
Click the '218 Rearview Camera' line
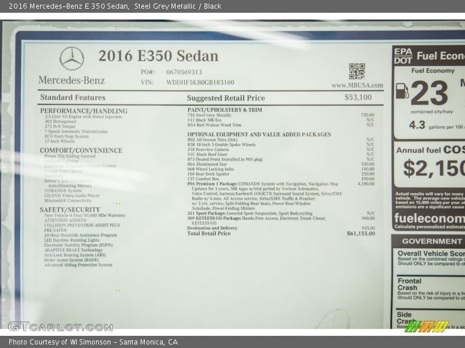click(208, 150)
